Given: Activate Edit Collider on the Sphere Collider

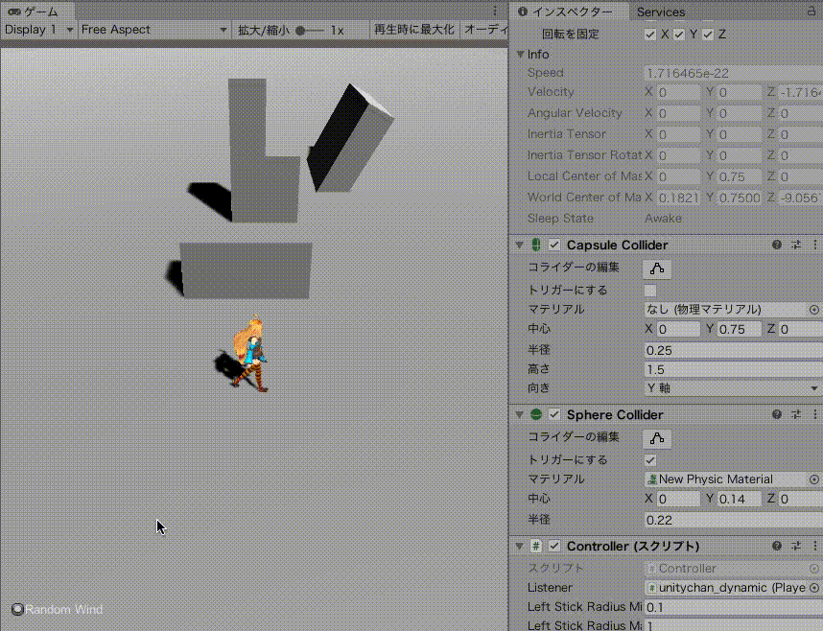Looking at the screenshot, I should pyautogui.click(x=655, y=437).
